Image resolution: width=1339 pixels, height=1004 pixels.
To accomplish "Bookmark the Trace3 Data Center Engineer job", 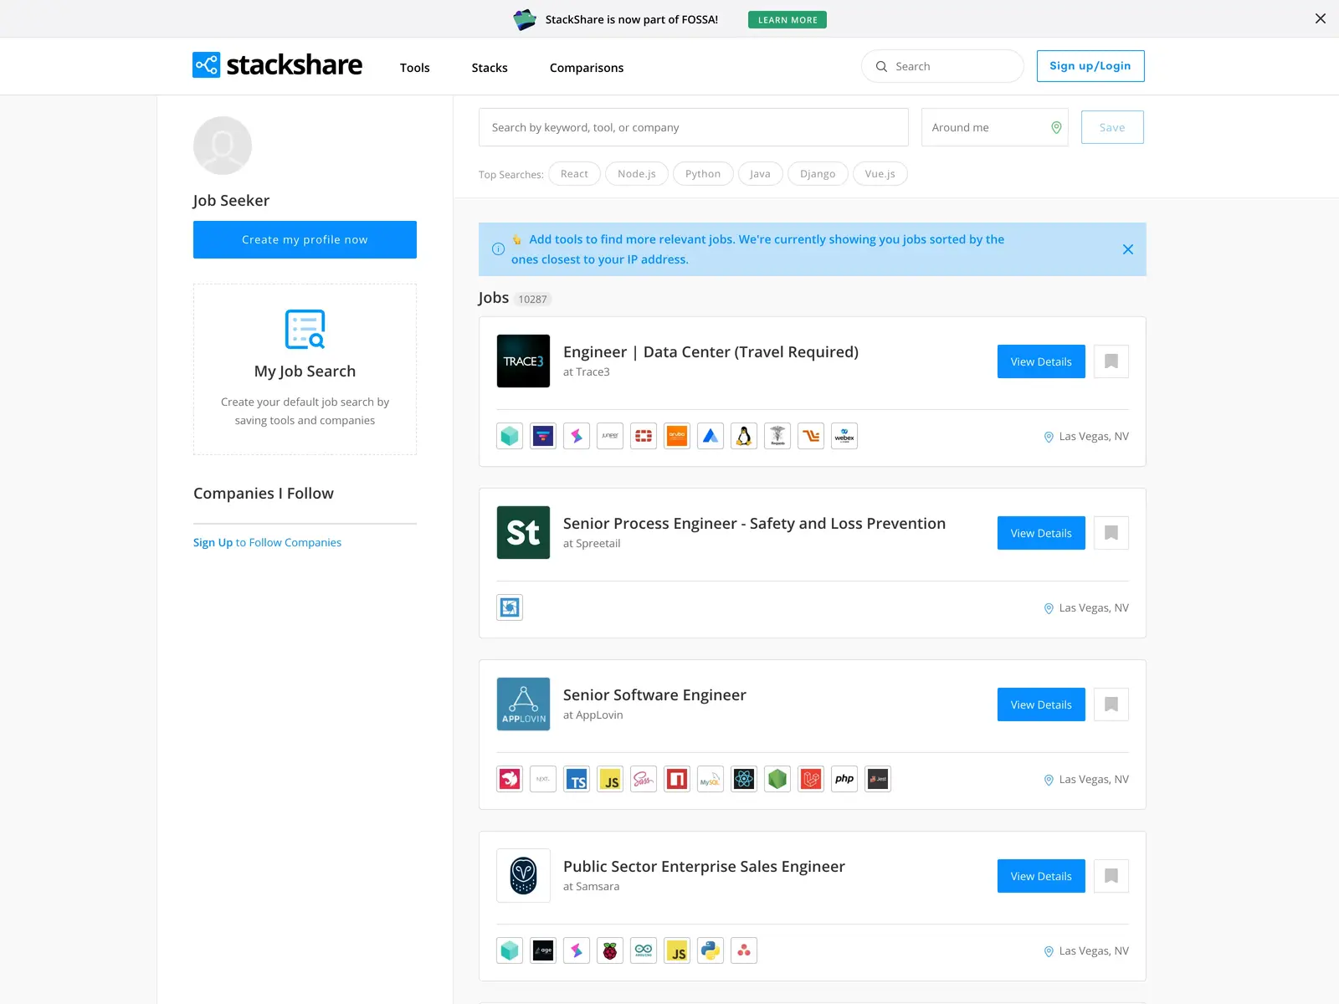I will (1111, 361).
